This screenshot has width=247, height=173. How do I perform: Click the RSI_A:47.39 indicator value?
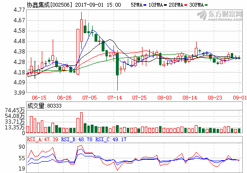[x=43, y=139]
